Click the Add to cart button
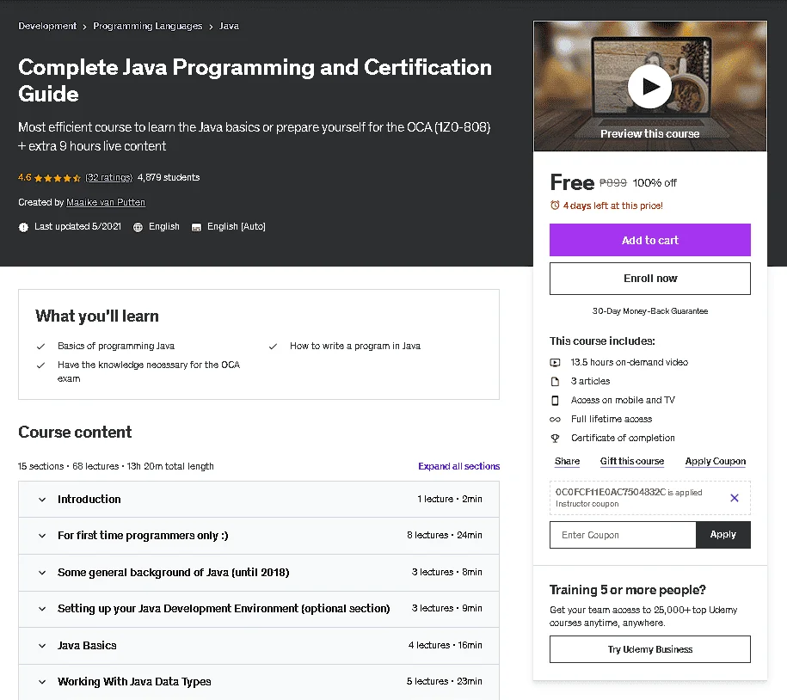787x700 pixels. click(x=650, y=240)
